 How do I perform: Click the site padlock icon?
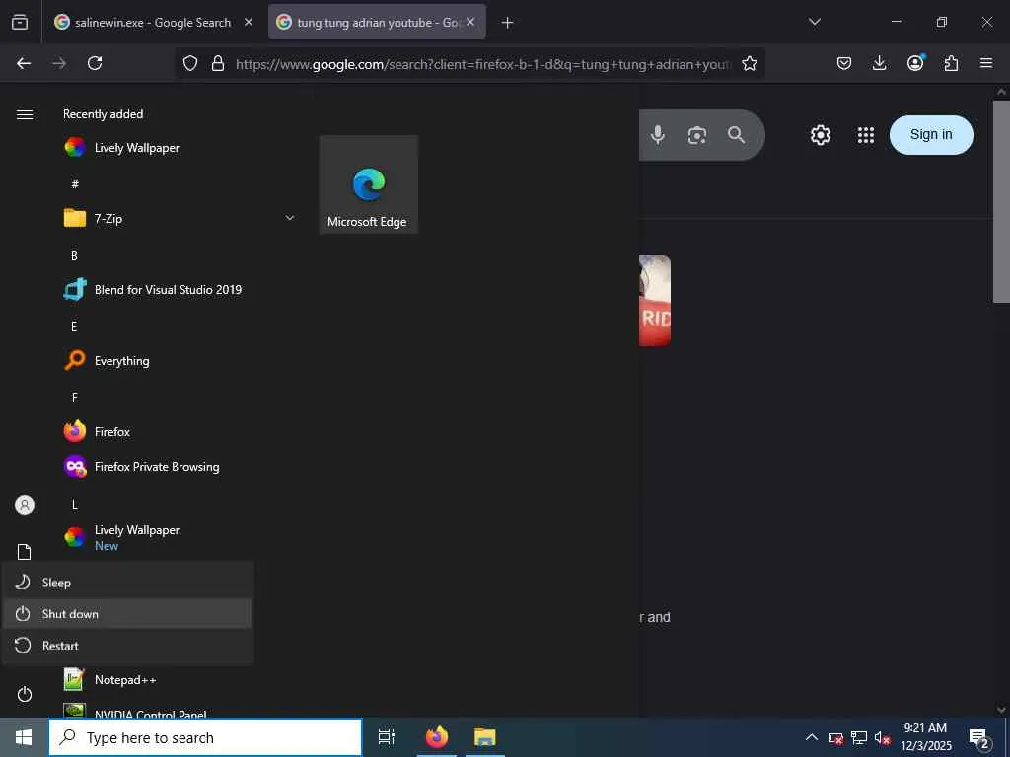218,63
